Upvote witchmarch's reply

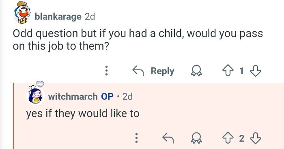tap(228, 138)
